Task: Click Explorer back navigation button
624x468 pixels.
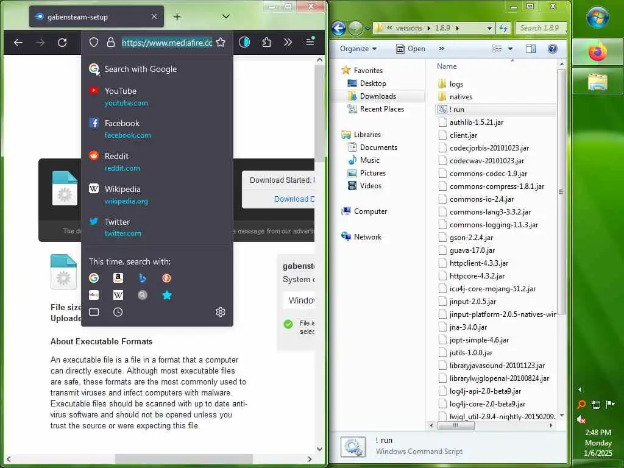Action: tap(338, 28)
